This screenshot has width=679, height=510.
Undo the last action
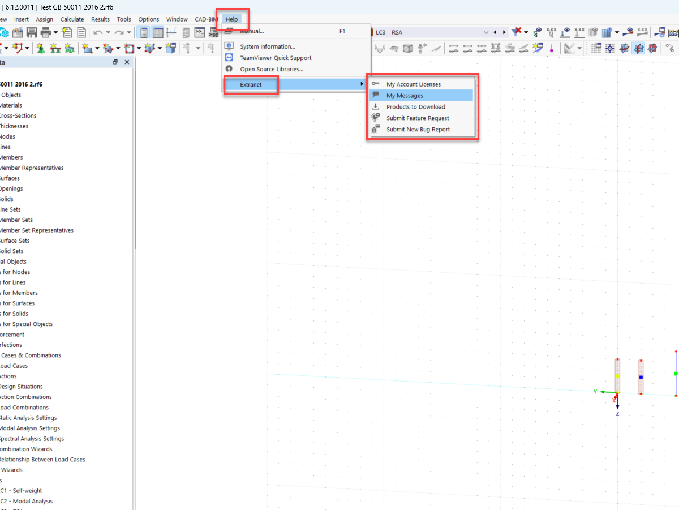pos(98,32)
